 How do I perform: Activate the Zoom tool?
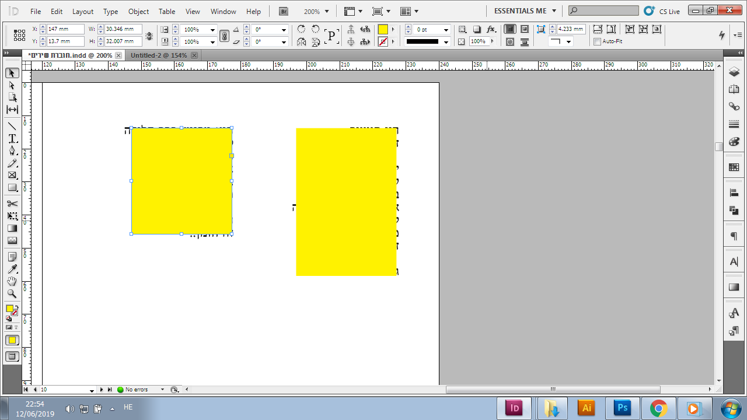pos(12,293)
